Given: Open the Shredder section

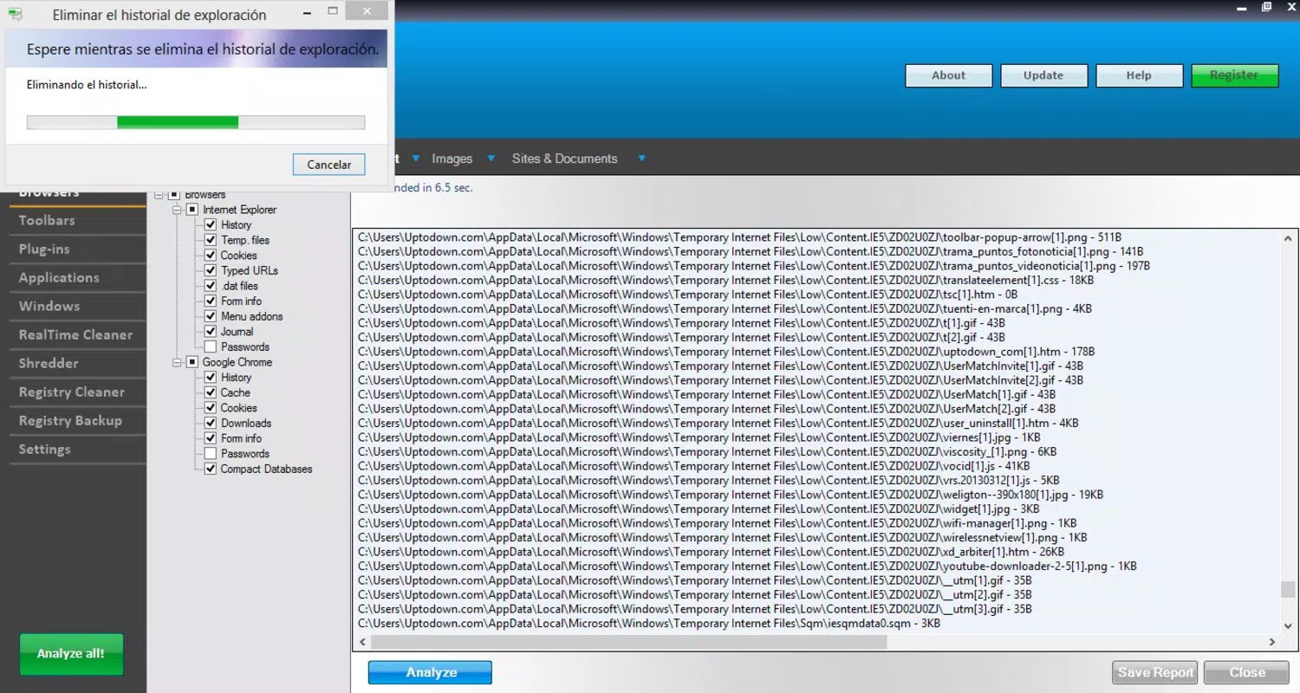Looking at the screenshot, I should 78,364.
